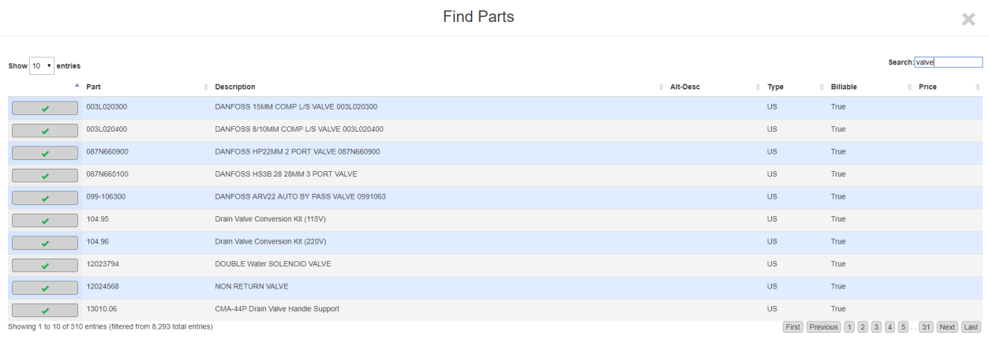Close the Find Parts dialog
The height and width of the screenshot is (339, 989).
click(x=968, y=20)
